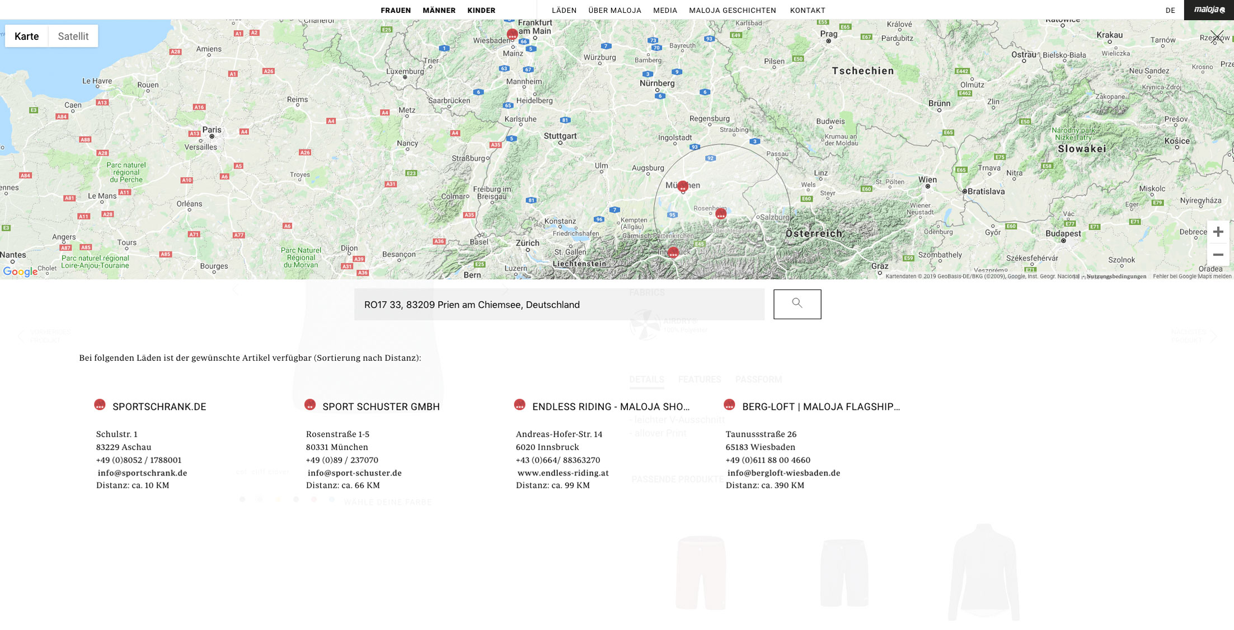Viewport: 1234px width, 630px height.
Task: Zoom in on the map
Action: (1218, 232)
